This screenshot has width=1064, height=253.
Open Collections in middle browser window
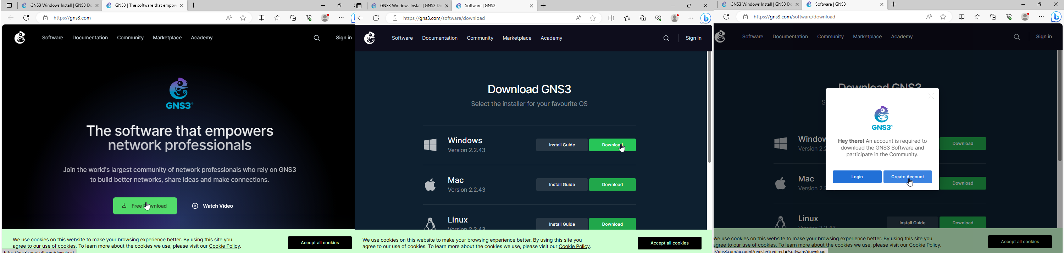click(643, 18)
